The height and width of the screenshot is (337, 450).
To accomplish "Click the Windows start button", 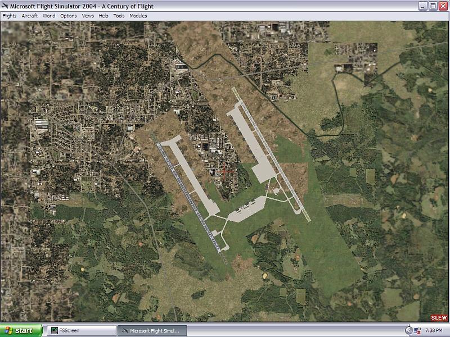I will 21,330.
